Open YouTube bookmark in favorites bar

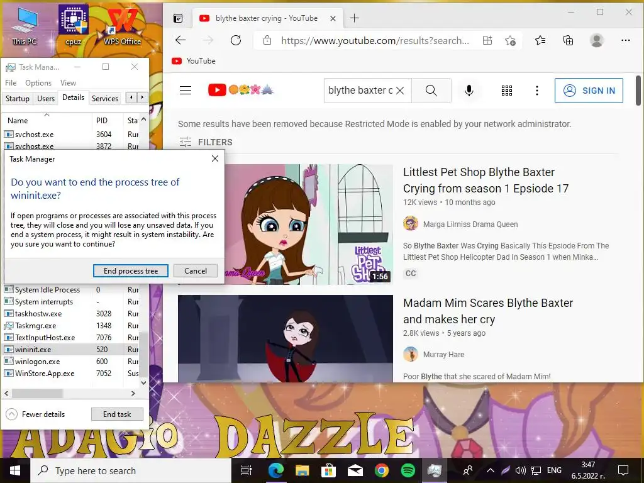[x=194, y=61]
